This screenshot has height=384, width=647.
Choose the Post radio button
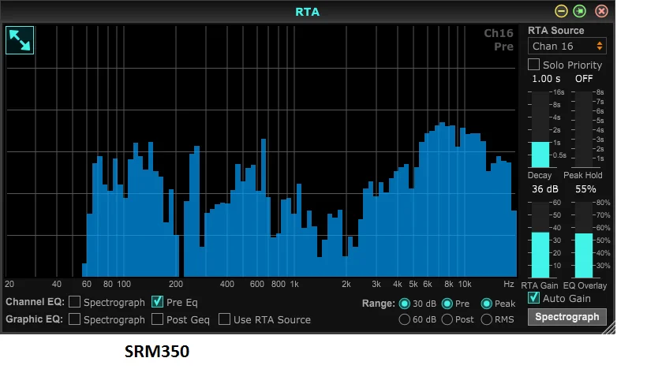pos(447,319)
